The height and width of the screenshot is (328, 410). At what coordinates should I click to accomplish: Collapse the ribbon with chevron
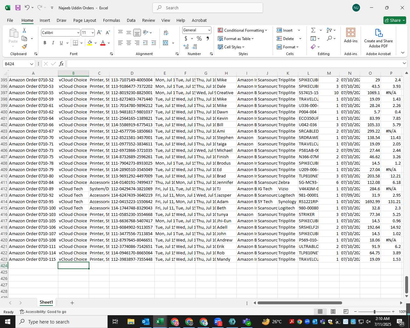tap(403, 53)
